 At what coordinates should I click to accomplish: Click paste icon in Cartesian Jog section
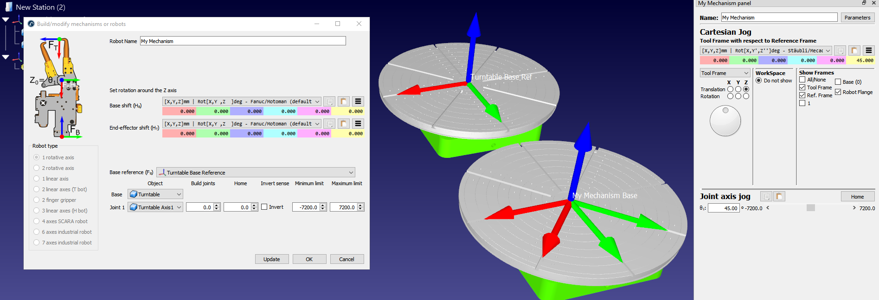pos(854,50)
